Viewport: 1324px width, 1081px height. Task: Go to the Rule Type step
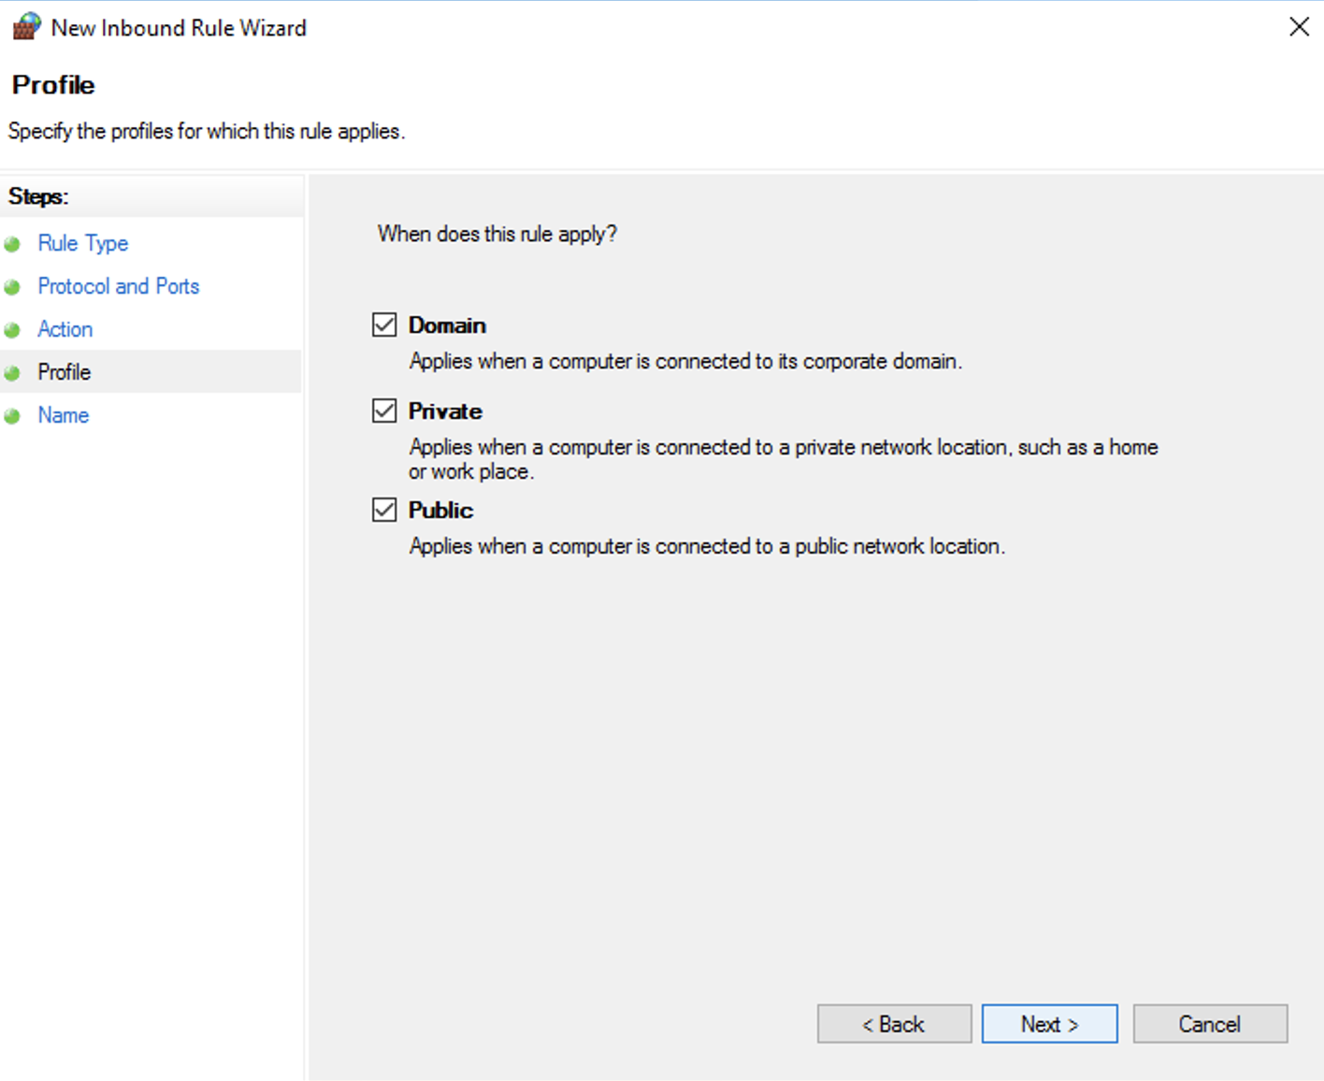click(x=83, y=243)
